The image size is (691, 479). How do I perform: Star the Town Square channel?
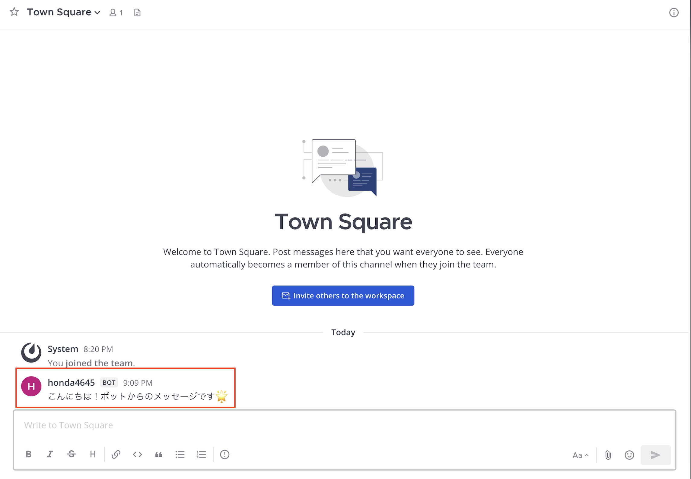14,12
